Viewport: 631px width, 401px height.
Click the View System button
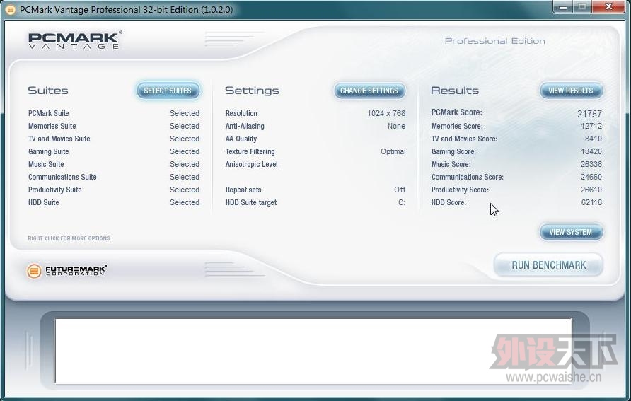[x=571, y=232]
